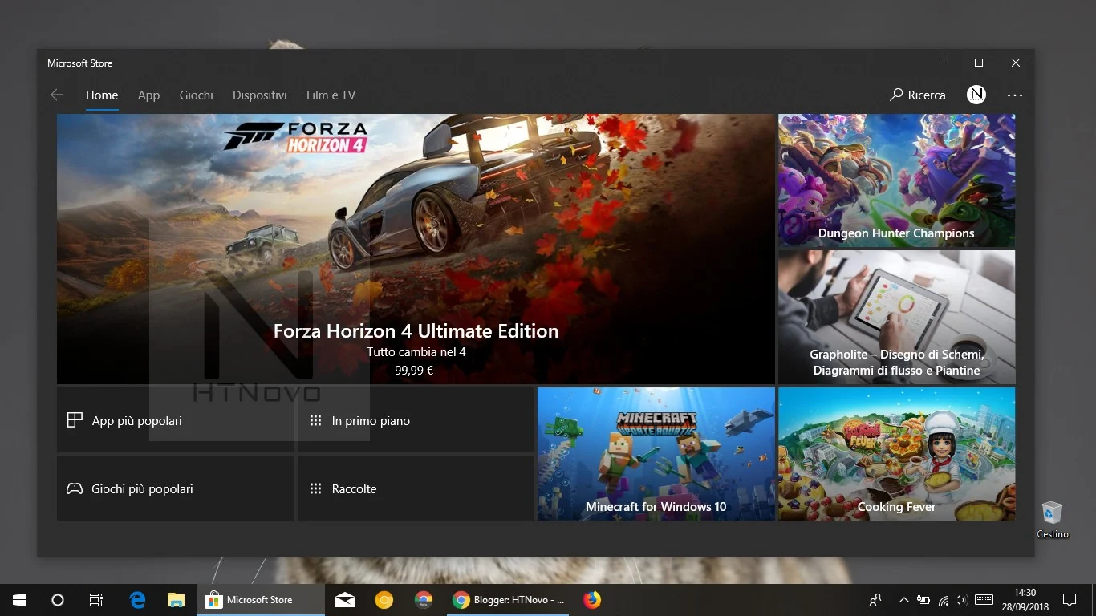The width and height of the screenshot is (1096, 616).
Task: Open Mail app from taskbar
Action: (x=345, y=600)
